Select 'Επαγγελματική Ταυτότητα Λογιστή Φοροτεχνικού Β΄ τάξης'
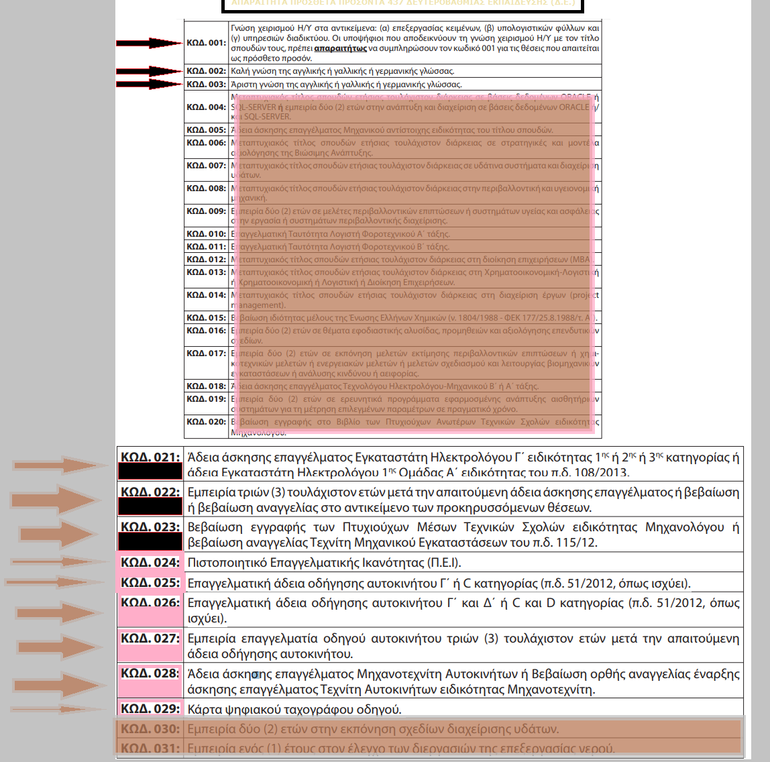The image size is (770, 762). tap(340, 246)
